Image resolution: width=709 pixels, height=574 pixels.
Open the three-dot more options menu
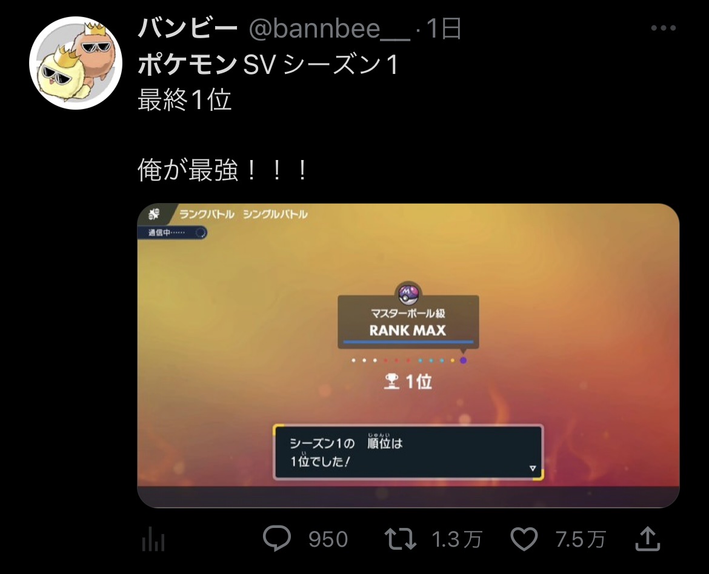point(664,28)
